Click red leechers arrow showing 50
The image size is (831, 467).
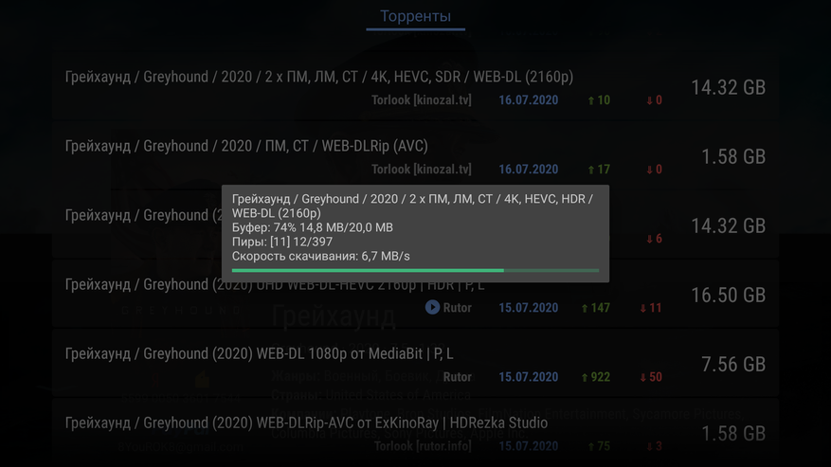tap(642, 377)
